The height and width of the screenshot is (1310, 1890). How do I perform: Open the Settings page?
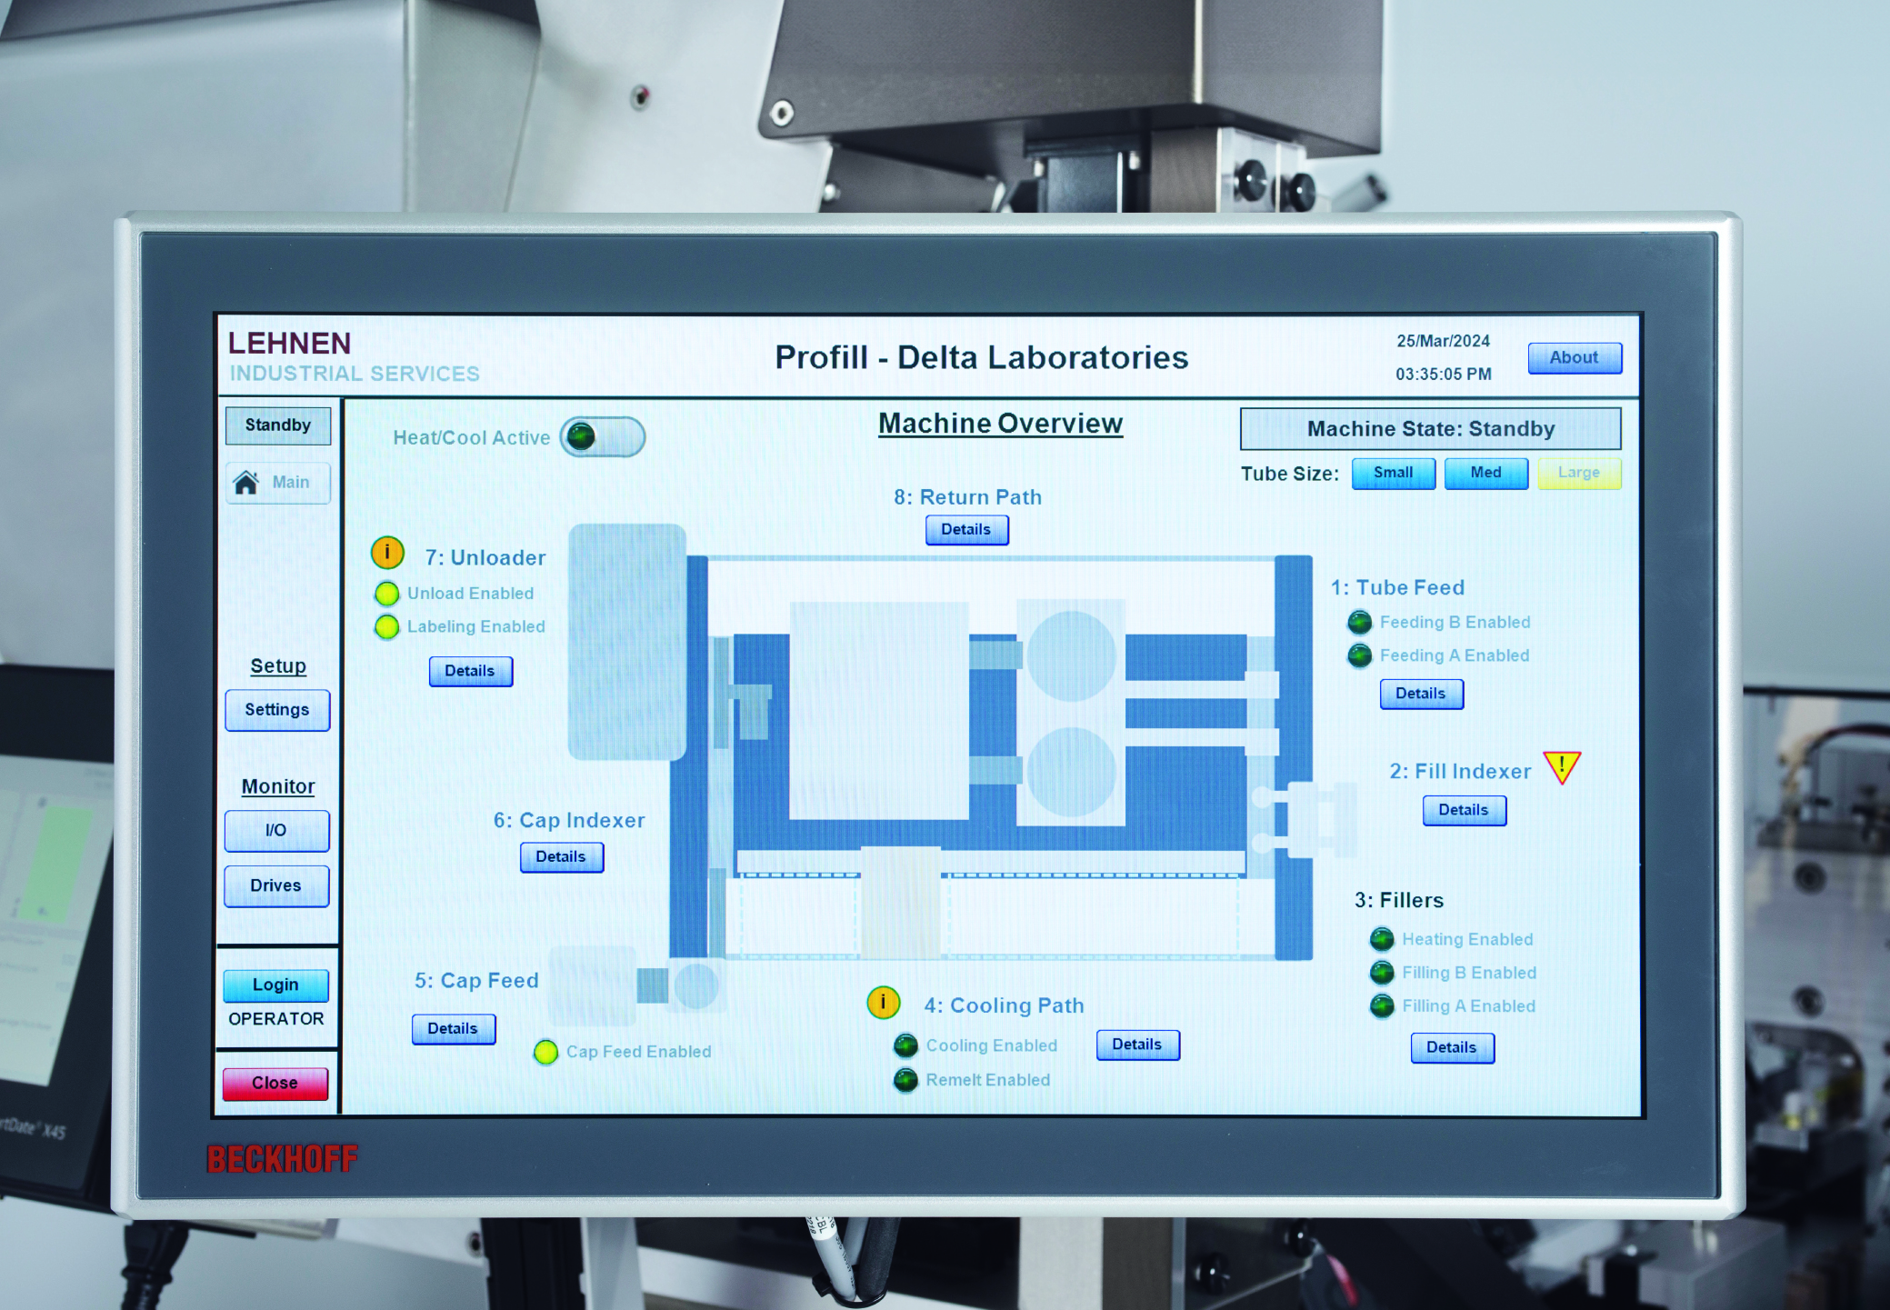[x=277, y=710]
